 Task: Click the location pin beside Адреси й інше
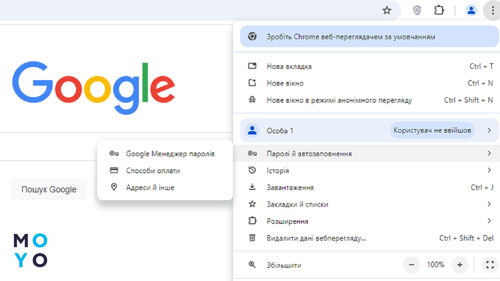pyautogui.click(x=114, y=187)
